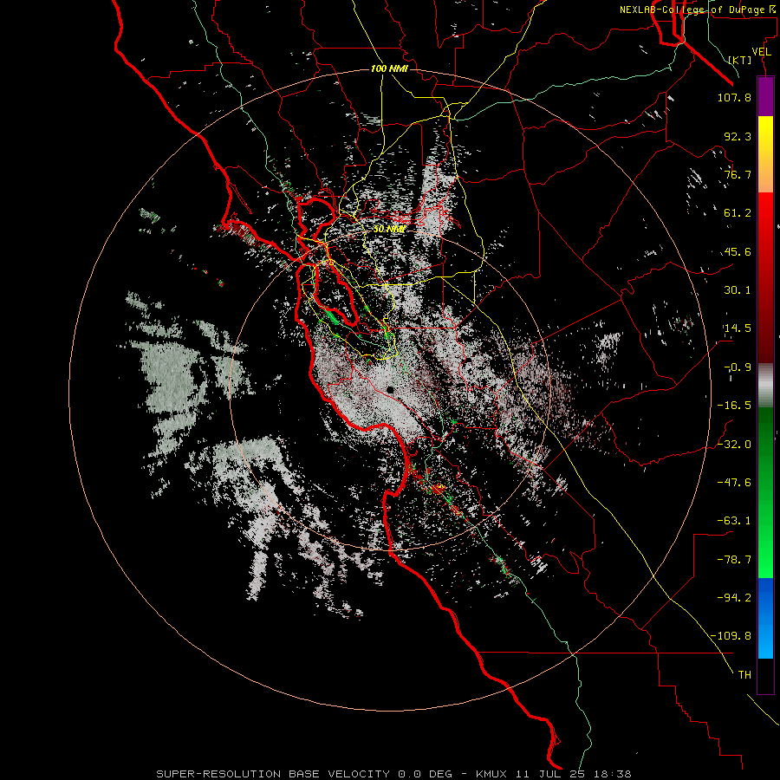Select the 14.5 velocity scale value

pyautogui.click(x=738, y=328)
